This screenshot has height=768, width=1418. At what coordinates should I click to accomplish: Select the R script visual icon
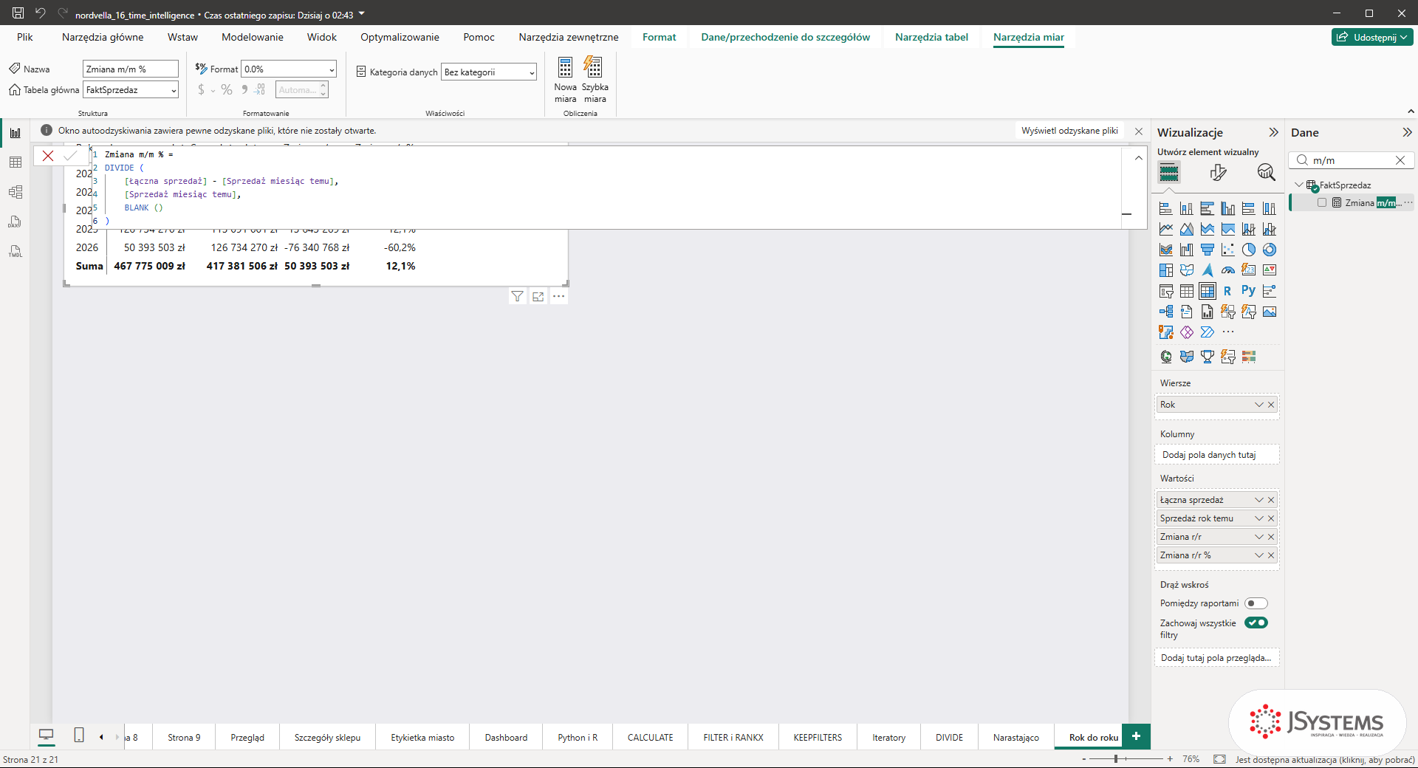[1228, 291]
